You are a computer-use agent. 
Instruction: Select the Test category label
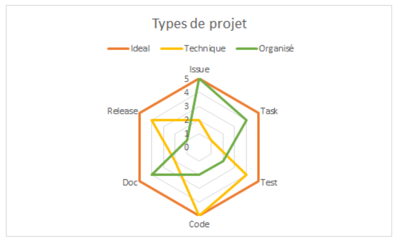(269, 182)
